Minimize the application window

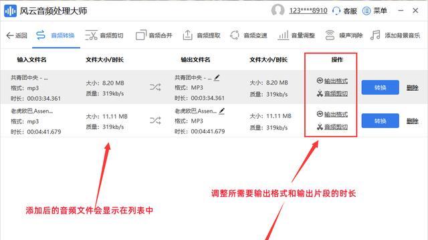click(401, 11)
